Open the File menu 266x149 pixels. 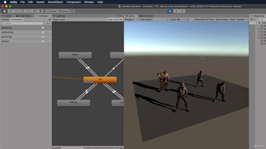(22, 2)
